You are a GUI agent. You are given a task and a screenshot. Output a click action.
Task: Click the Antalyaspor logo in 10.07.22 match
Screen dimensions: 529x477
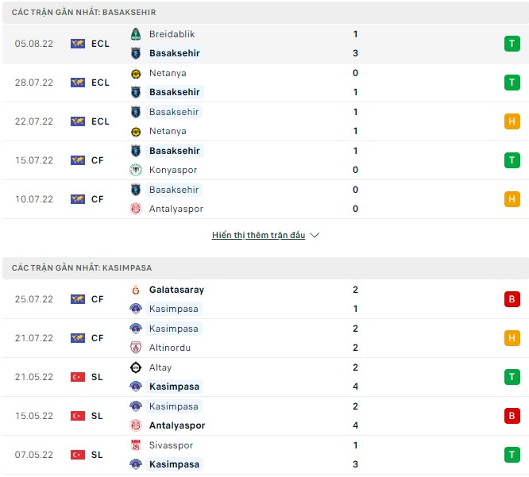point(136,209)
